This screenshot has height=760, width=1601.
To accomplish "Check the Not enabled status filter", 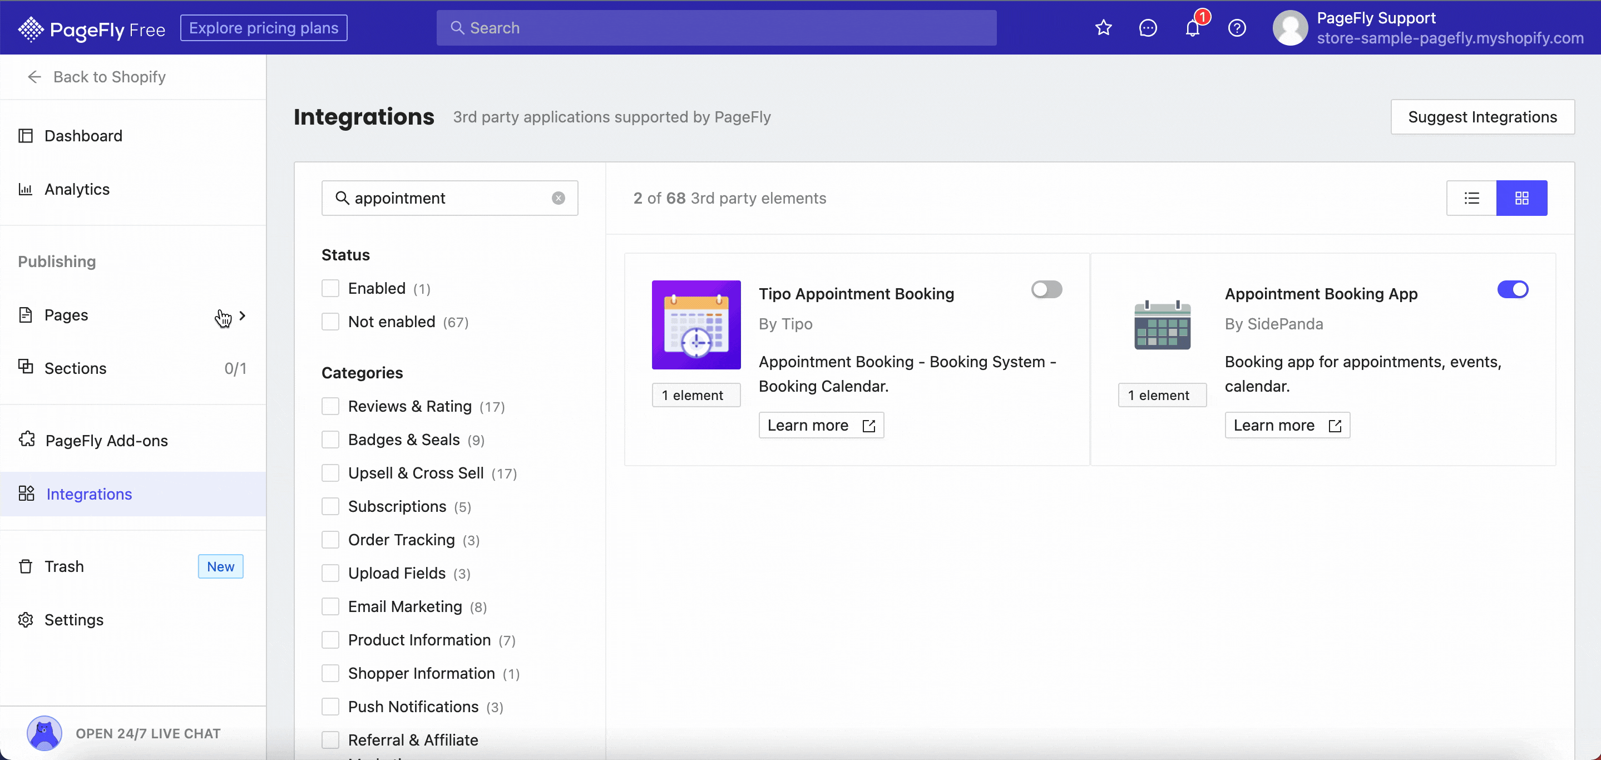I will click(330, 322).
